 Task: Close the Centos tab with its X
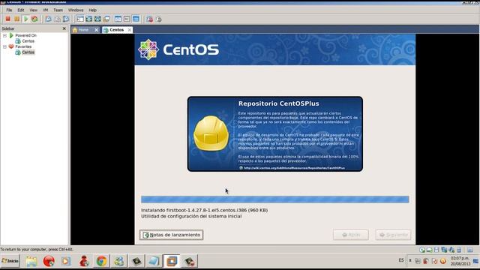pyautogui.click(x=130, y=30)
